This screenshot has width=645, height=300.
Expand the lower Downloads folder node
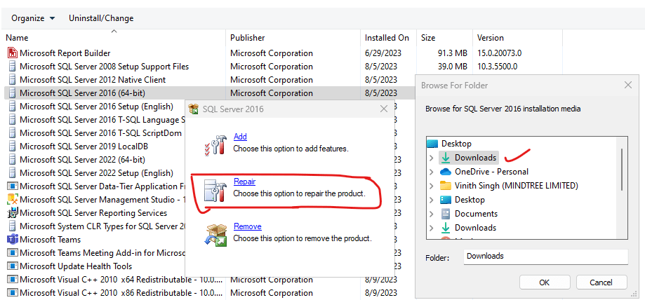point(431,228)
